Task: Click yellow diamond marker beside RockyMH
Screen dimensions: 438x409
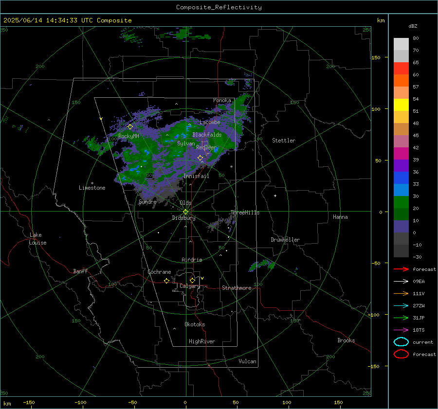Action: (130, 127)
